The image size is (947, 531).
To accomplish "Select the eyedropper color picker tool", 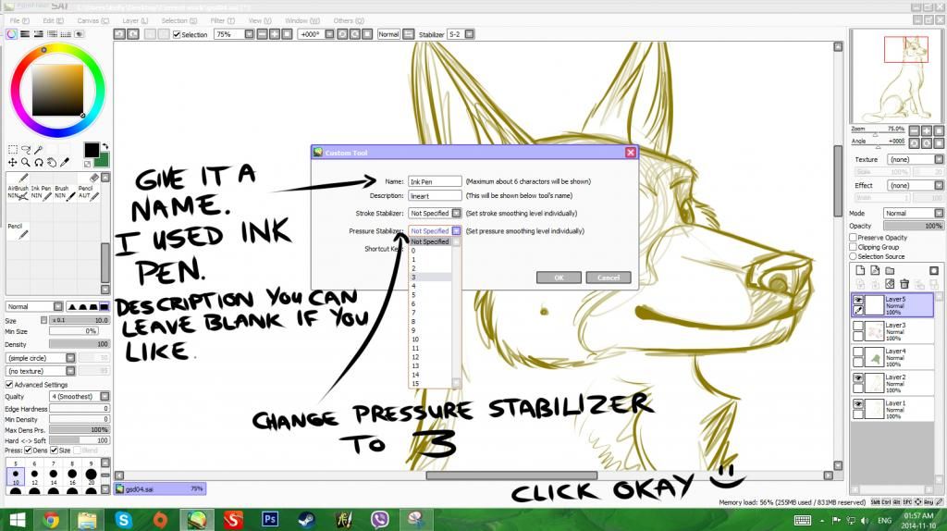I will [67, 163].
